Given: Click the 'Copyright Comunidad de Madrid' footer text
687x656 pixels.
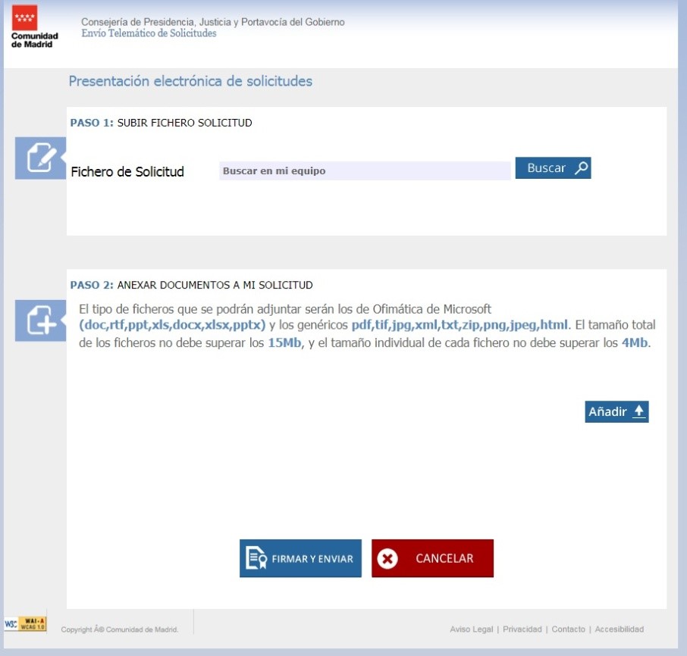Looking at the screenshot, I should [120, 629].
